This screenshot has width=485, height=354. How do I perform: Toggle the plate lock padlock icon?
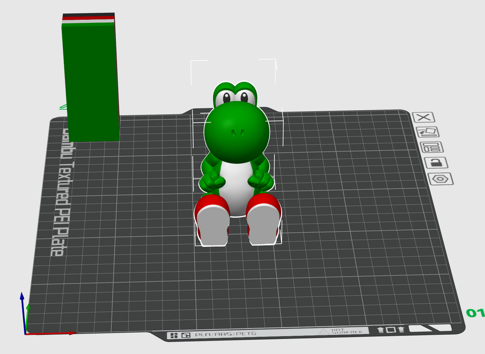click(x=435, y=163)
